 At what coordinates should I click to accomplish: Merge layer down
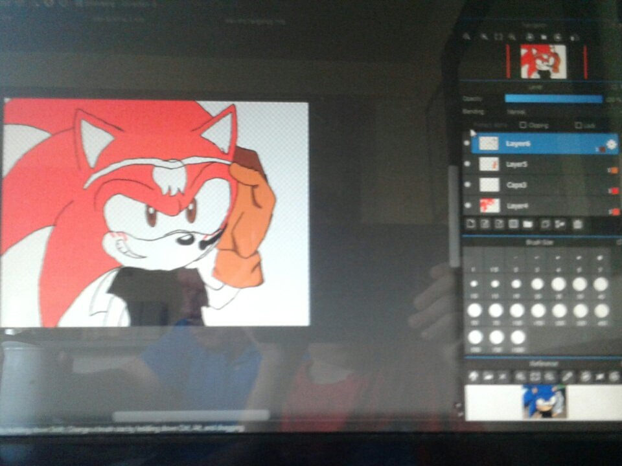coord(560,225)
